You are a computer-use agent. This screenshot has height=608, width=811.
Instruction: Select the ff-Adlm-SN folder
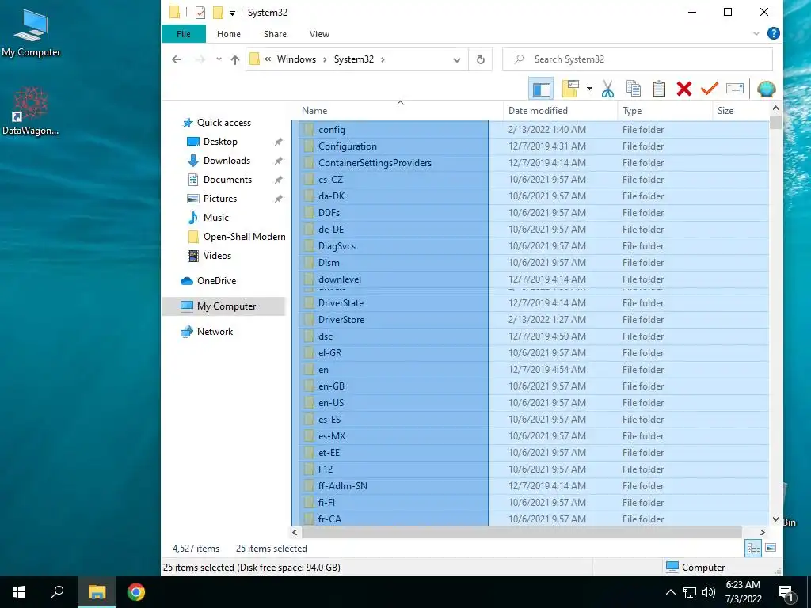(530, 486)
